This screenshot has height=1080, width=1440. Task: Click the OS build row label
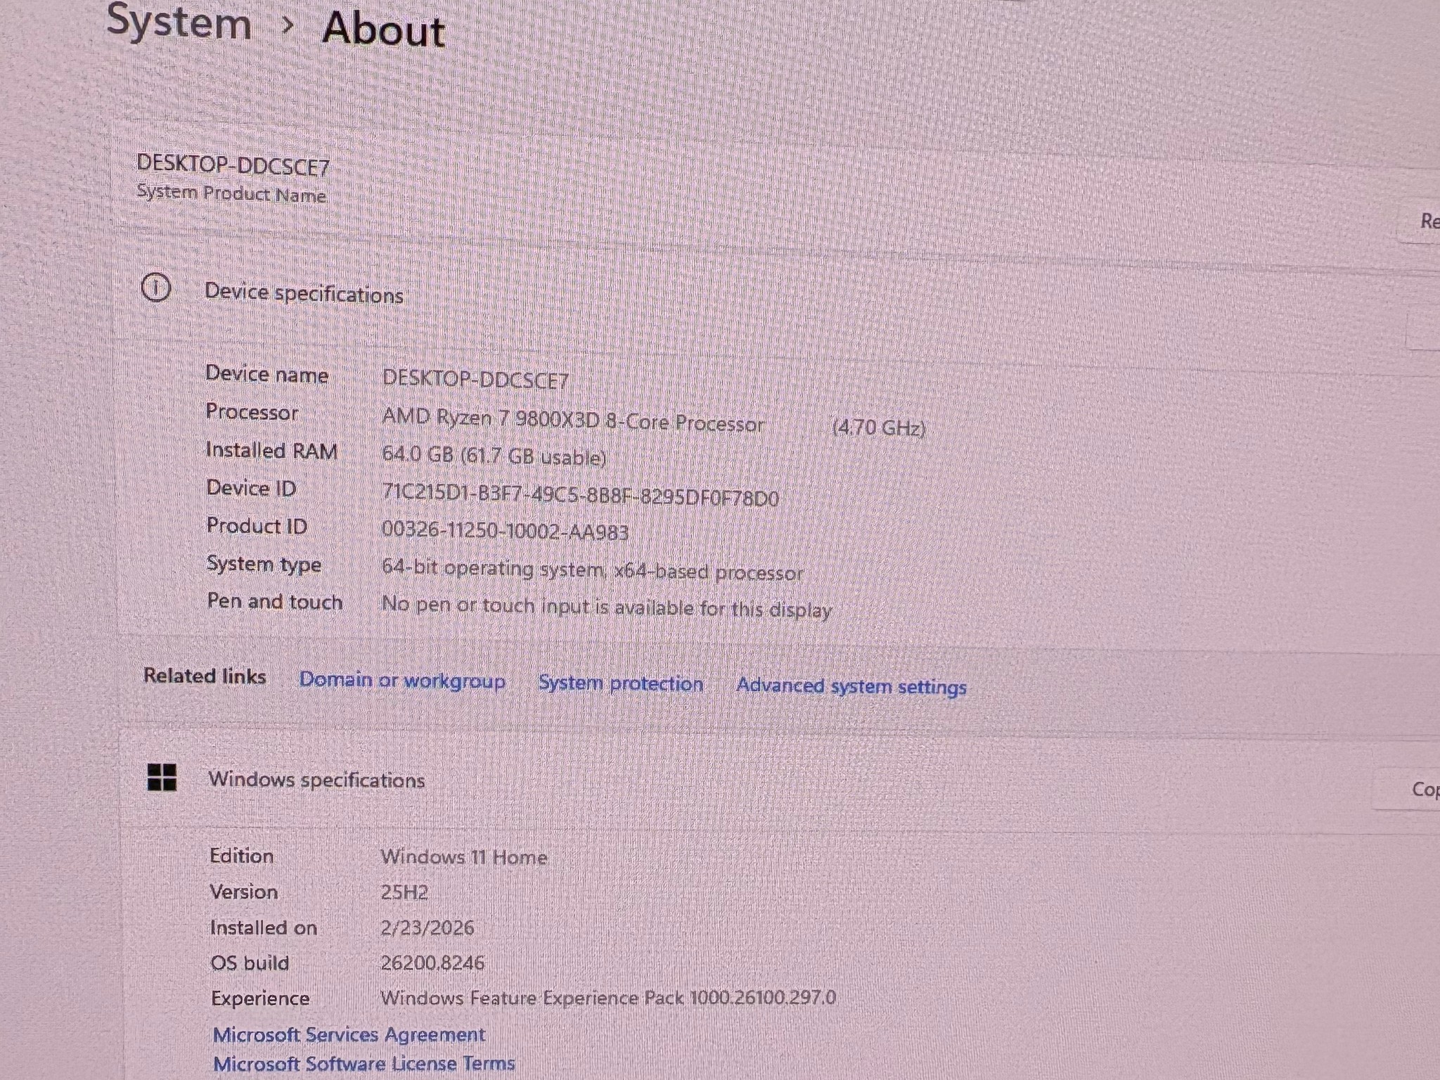point(250,963)
